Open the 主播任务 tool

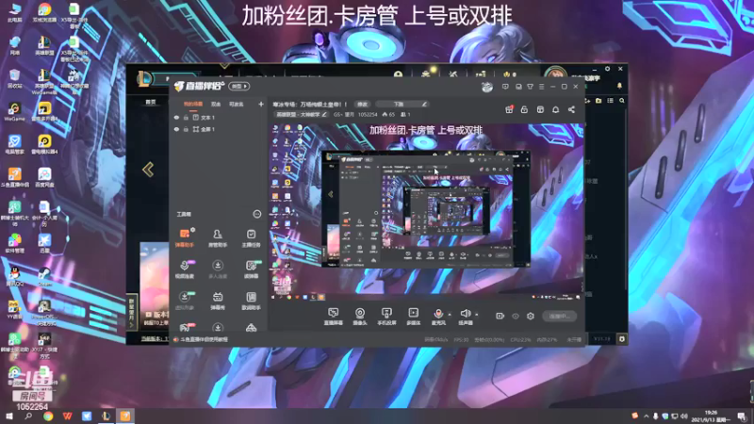251,238
